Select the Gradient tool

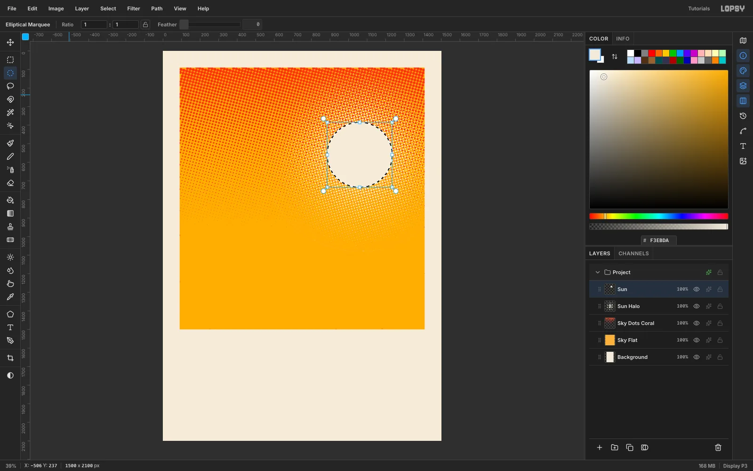point(10,213)
